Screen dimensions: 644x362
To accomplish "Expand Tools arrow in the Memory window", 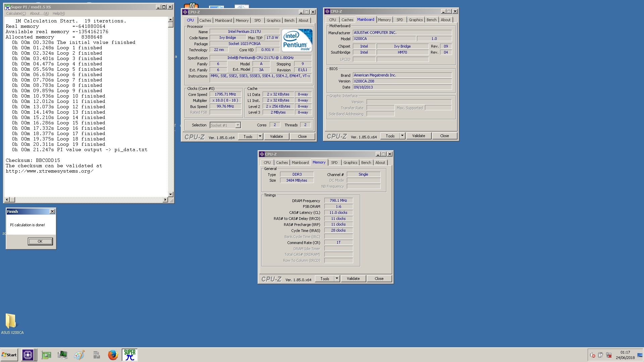I will point(337,279).
